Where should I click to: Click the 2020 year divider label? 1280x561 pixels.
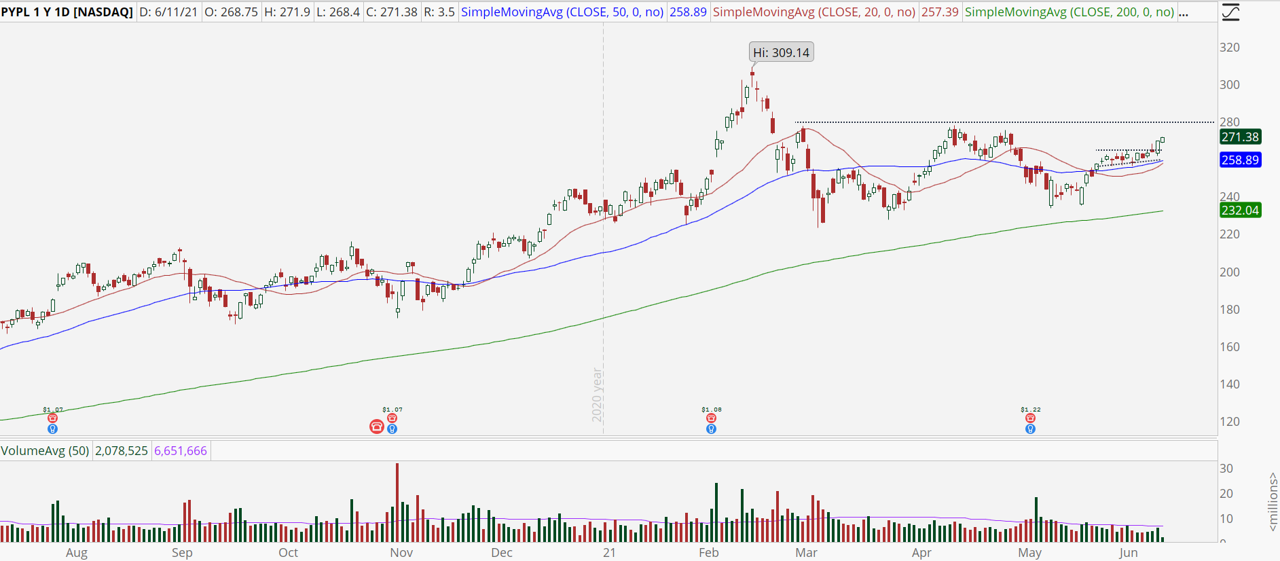click(597, 395)
